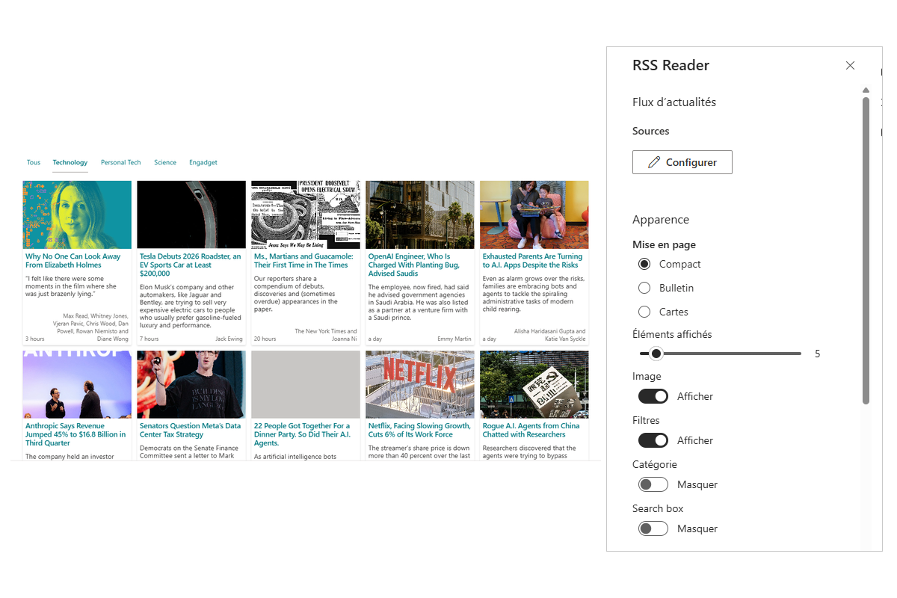897x598 pixels.
Task: Open Senators Question Meta's Data Center article
Action: [191, 430]
